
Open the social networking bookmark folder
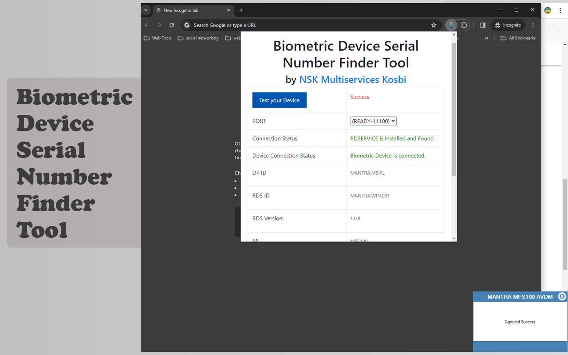[198, 38]
